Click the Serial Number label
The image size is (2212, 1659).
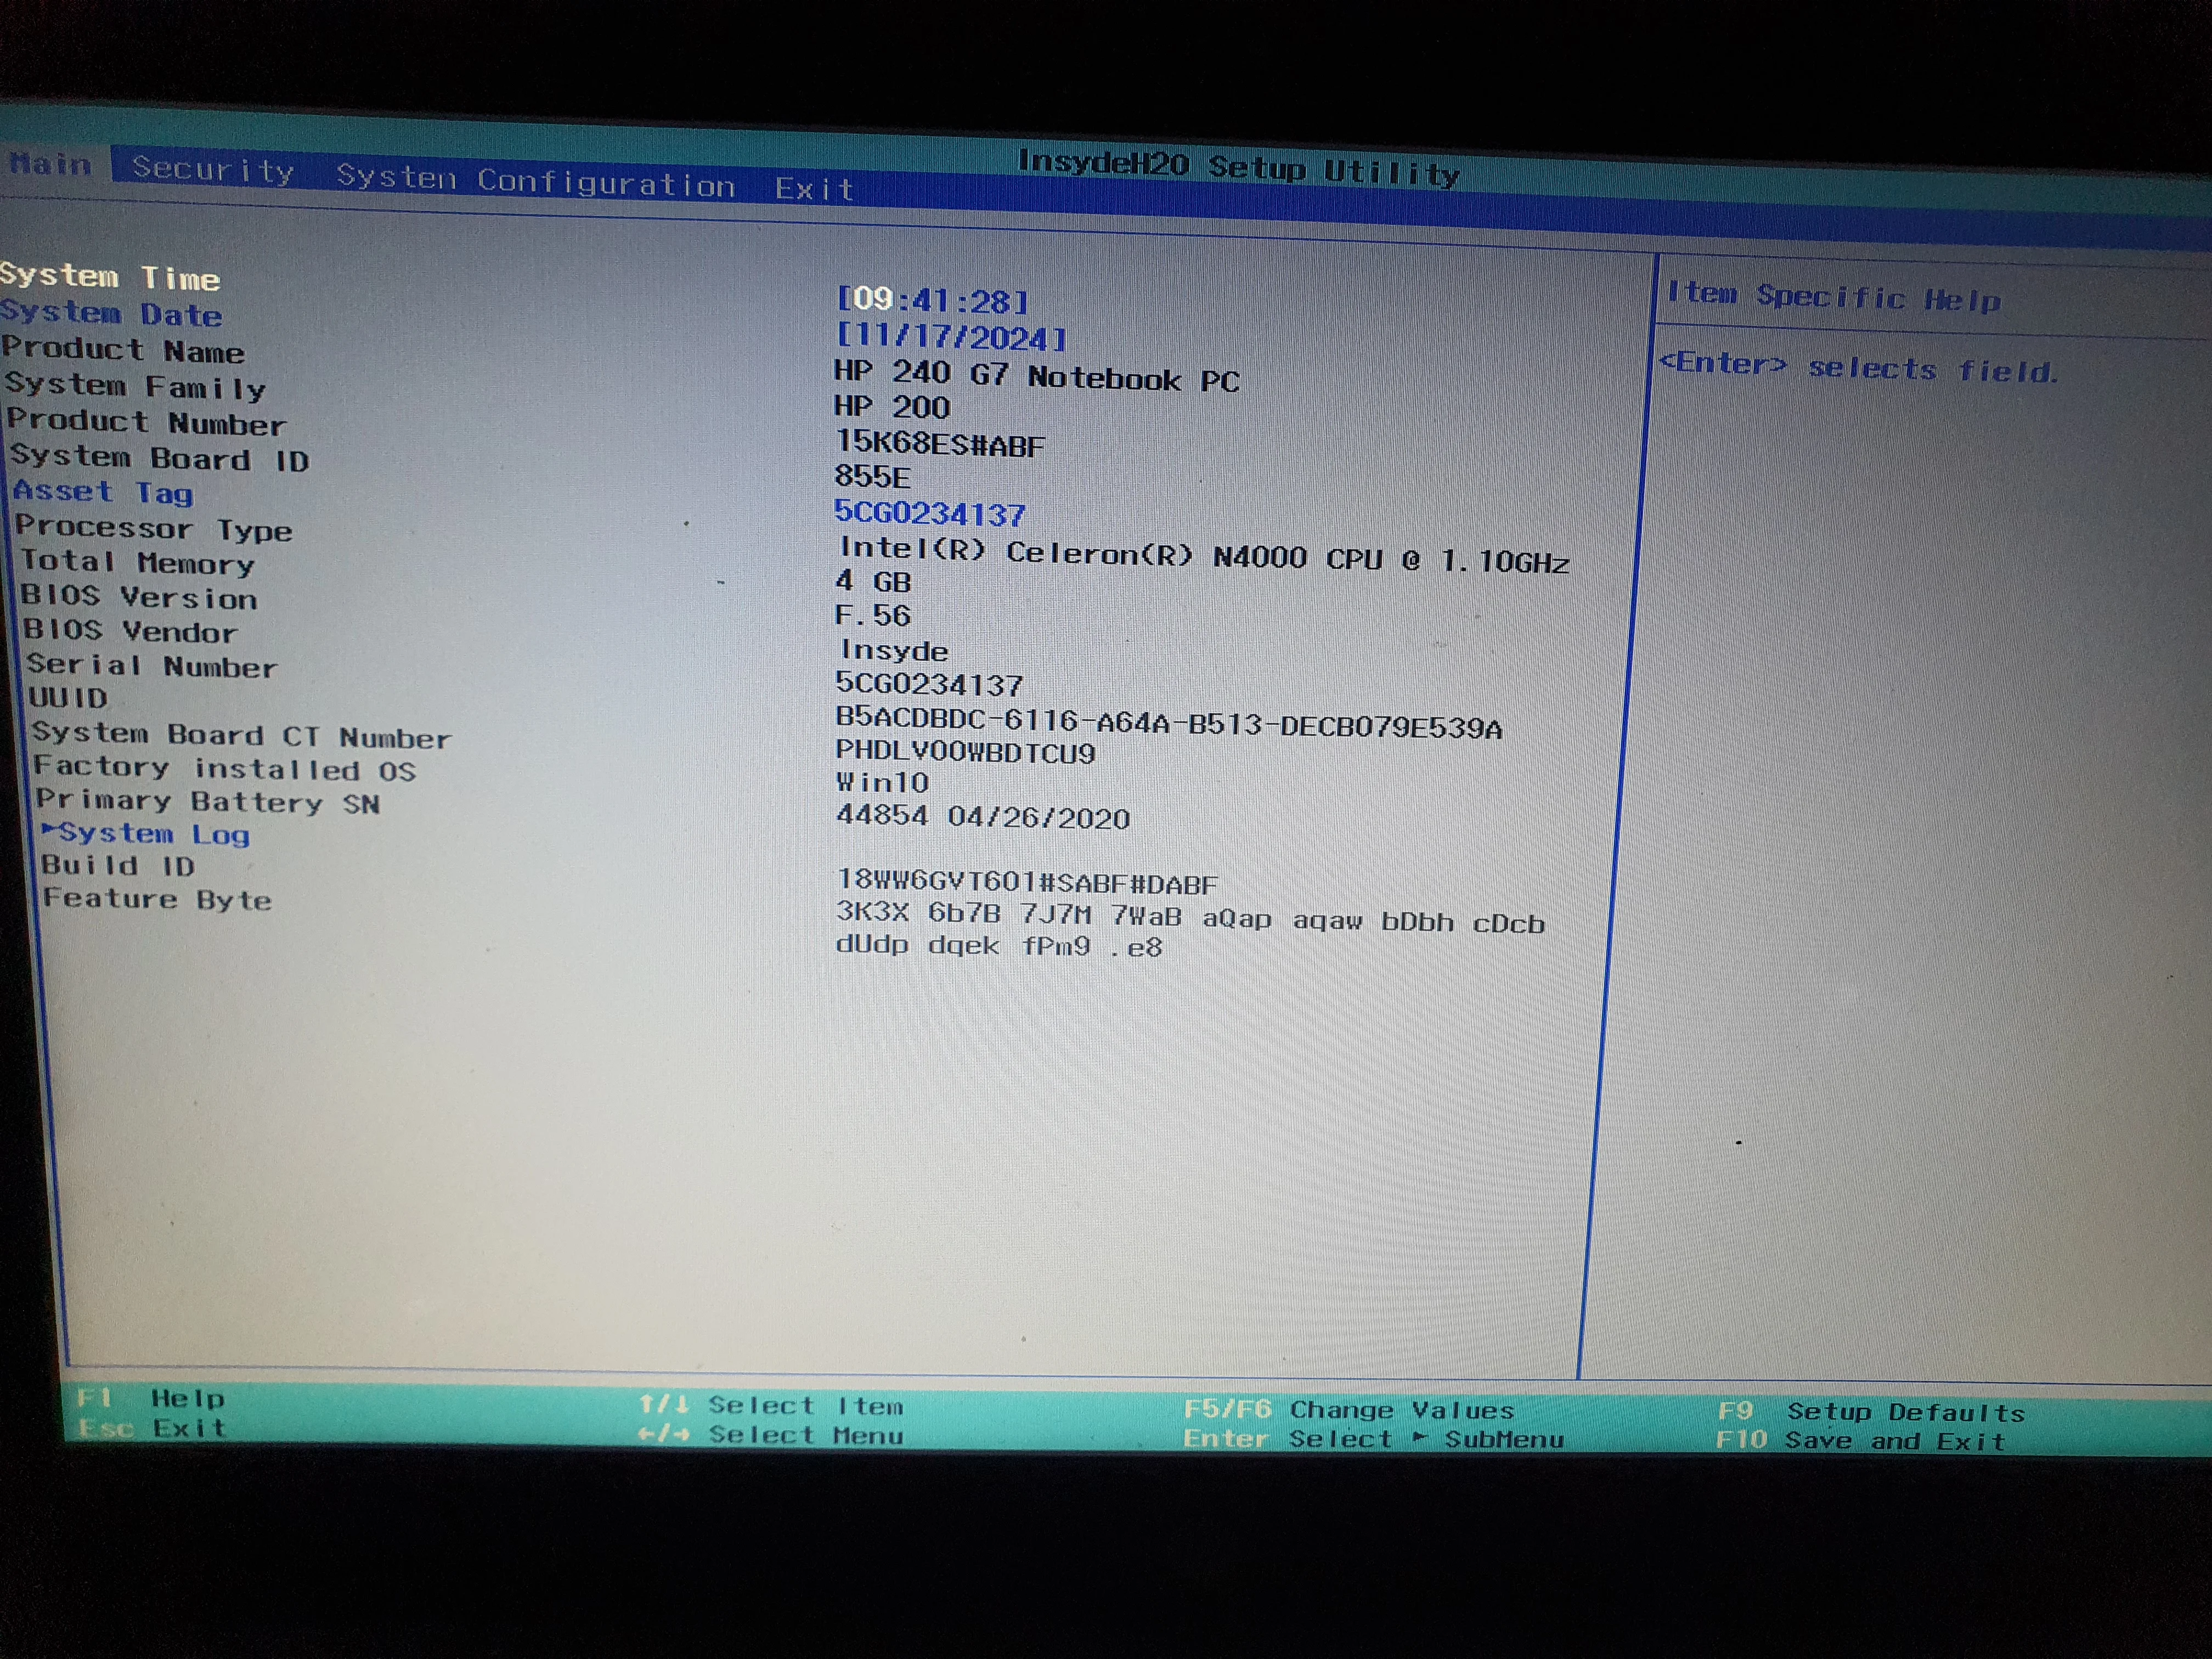coord(152,666)
